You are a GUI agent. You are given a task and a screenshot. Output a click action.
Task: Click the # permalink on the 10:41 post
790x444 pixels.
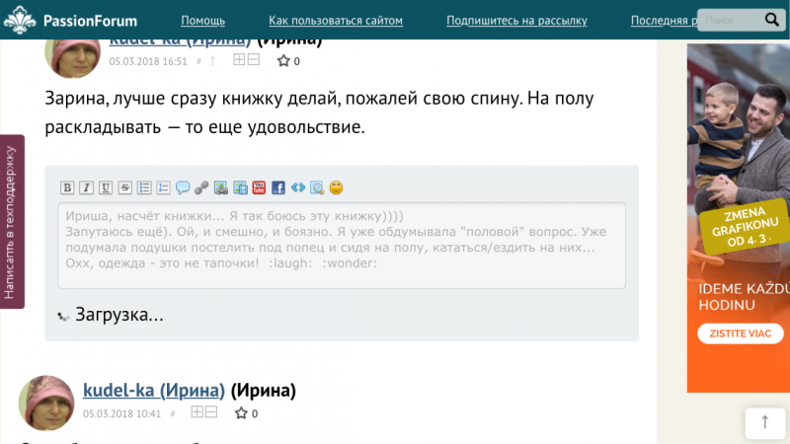click(x=173, y=413)
